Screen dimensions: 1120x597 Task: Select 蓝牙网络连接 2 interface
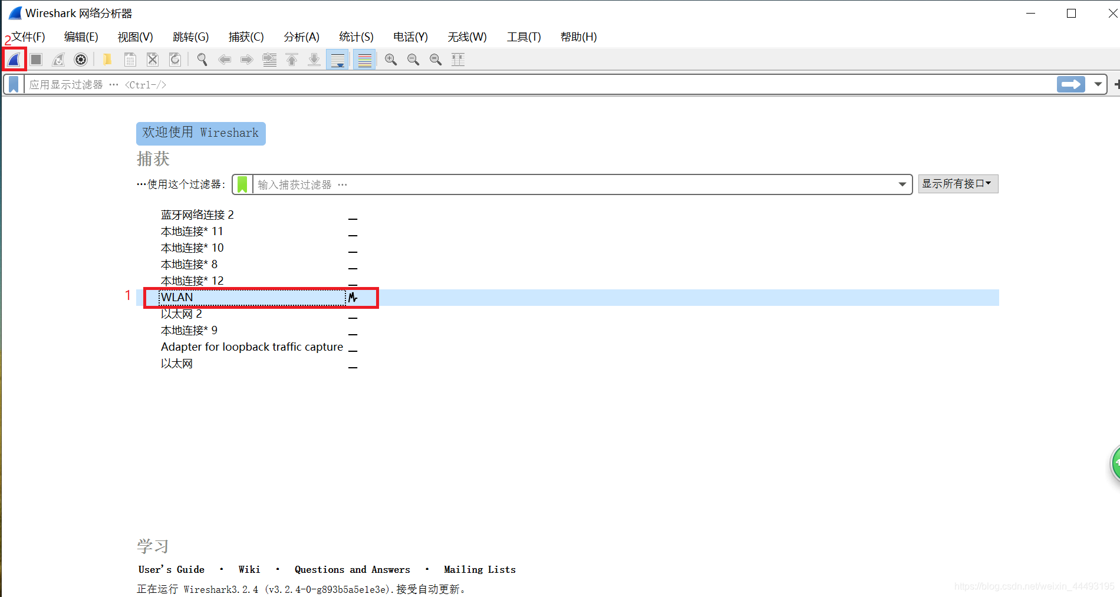[197, 215]
